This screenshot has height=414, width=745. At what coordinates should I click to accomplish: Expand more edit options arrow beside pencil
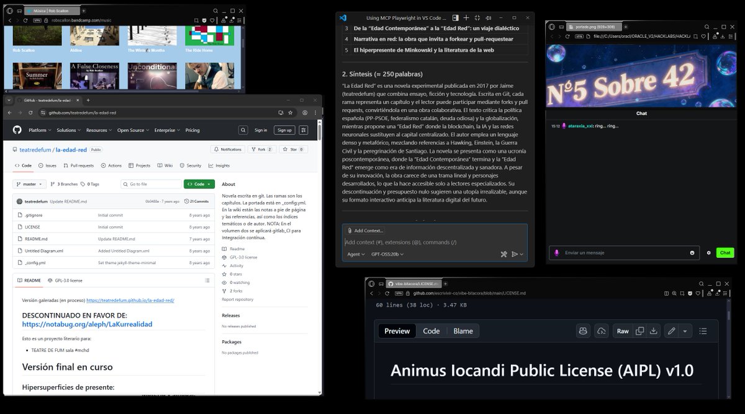685,331
